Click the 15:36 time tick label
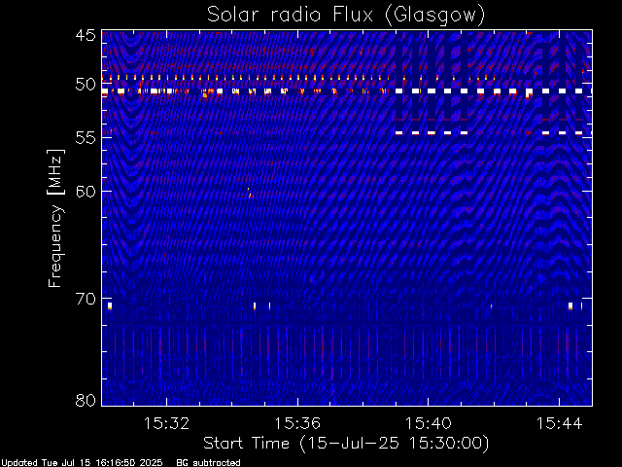This screenshot has height=467, width=622. [297, 423]
